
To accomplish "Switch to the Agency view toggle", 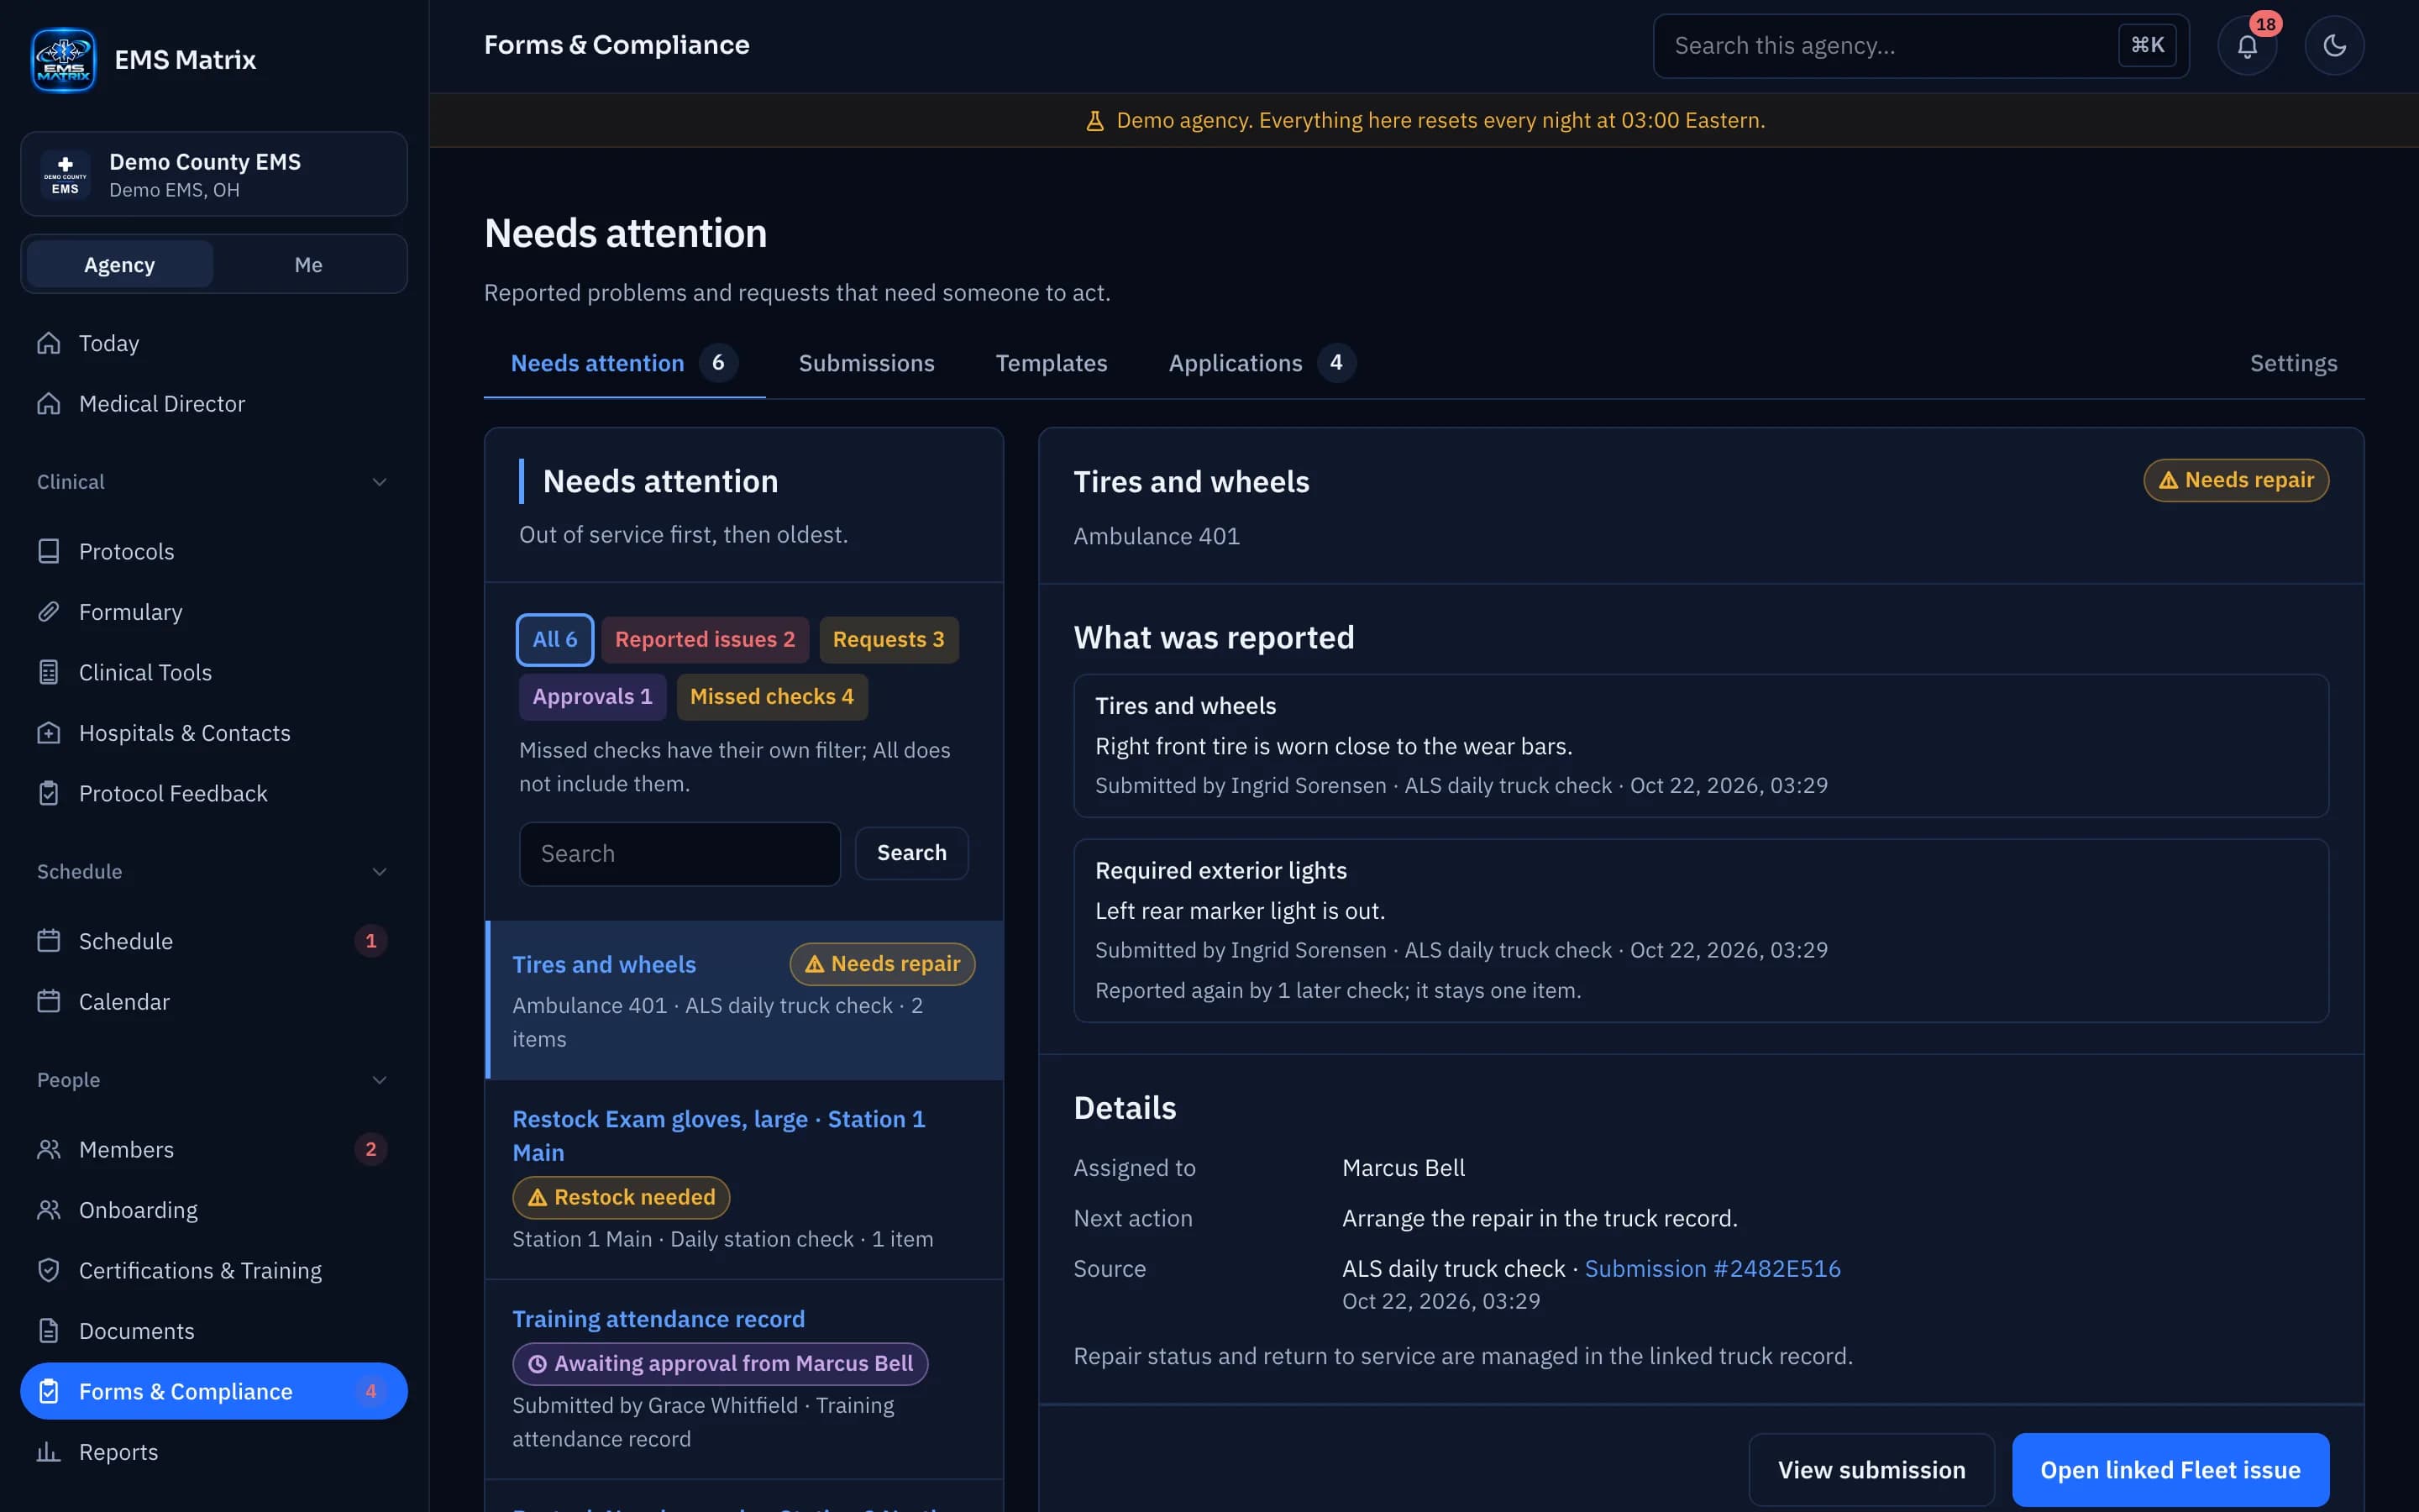I will [120, 265].
